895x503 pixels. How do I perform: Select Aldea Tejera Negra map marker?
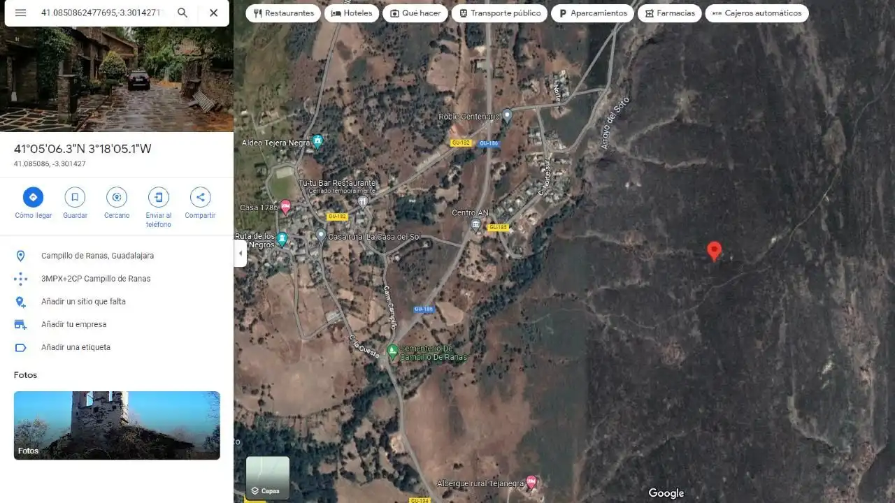click(317, 141)
